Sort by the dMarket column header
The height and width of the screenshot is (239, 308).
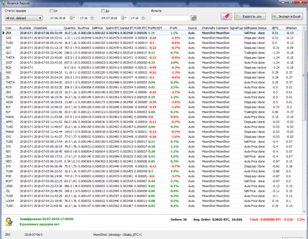pyautogui.click(x=292, y=28)
